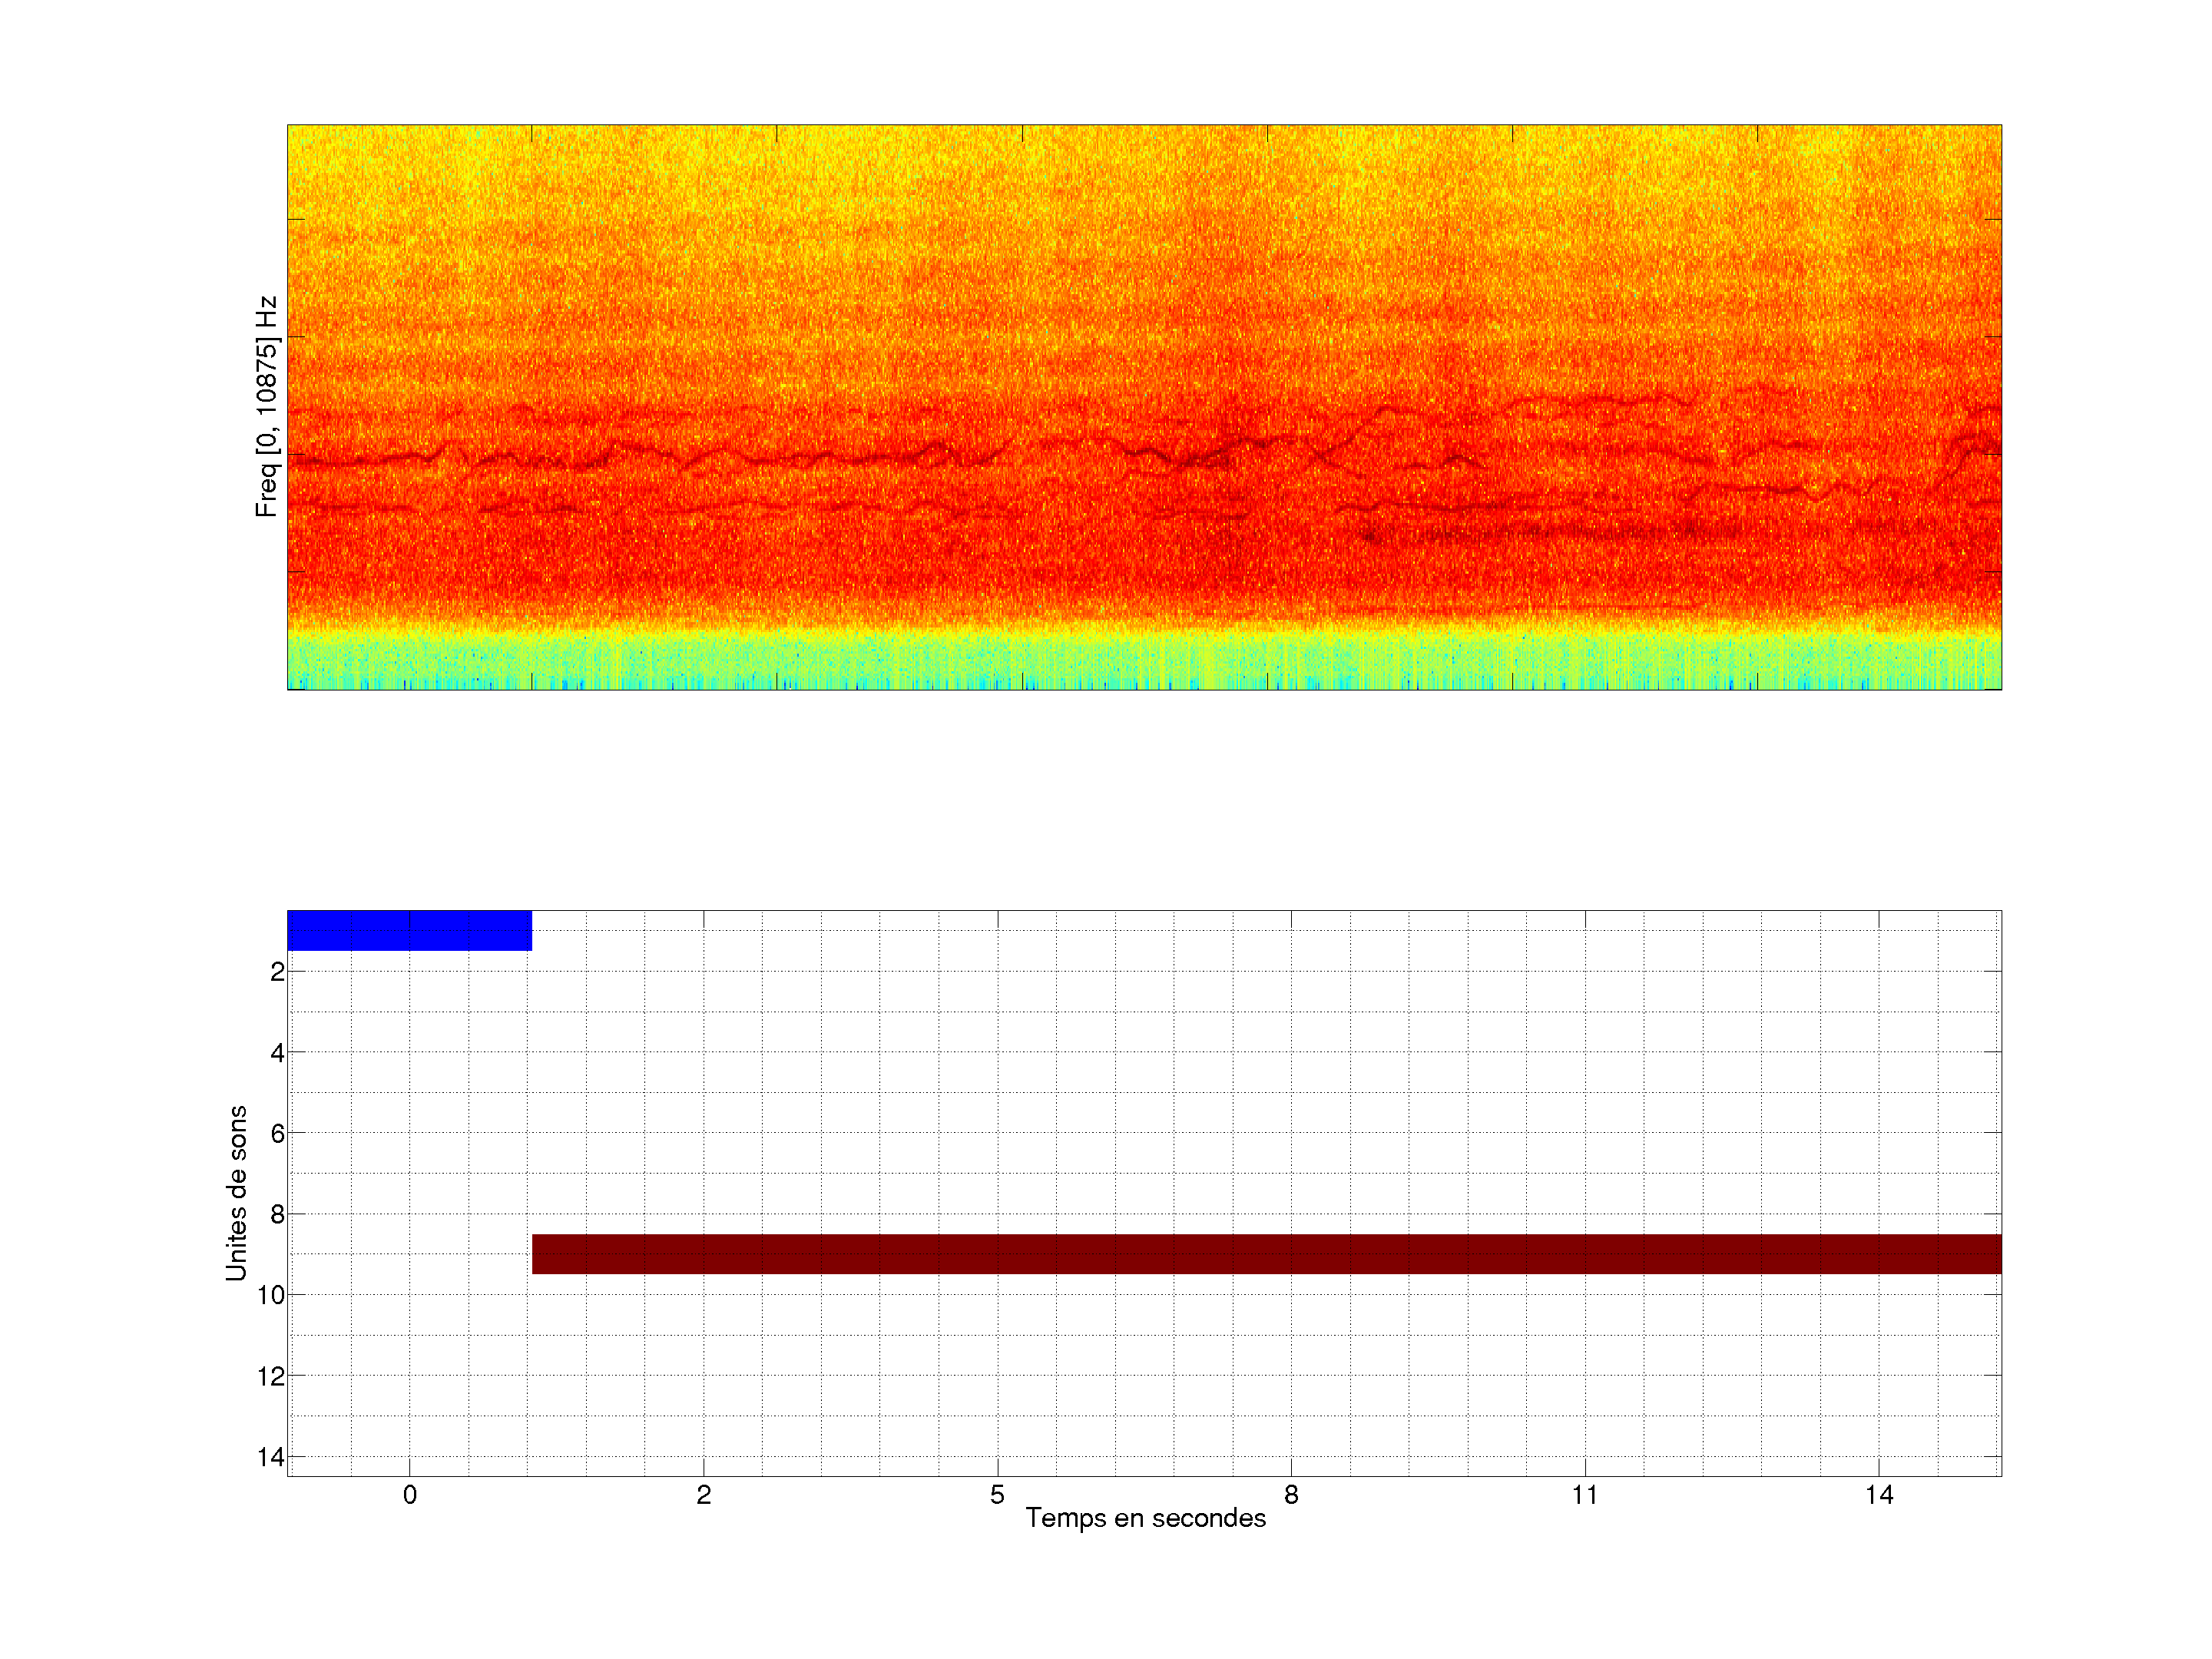Select x-axis tick label 2

pyautogui.click(x=704, y=1495)
